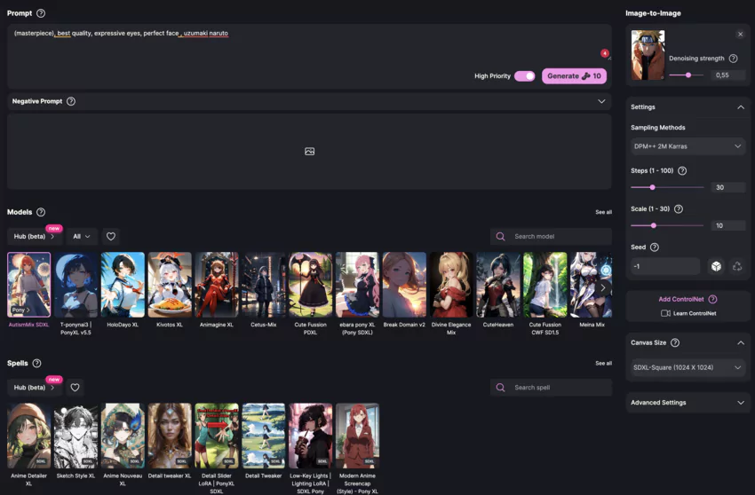The width and height of the screenshot is (755, 495).
Task: Click the Denoising strength value field
Action: 728,75
